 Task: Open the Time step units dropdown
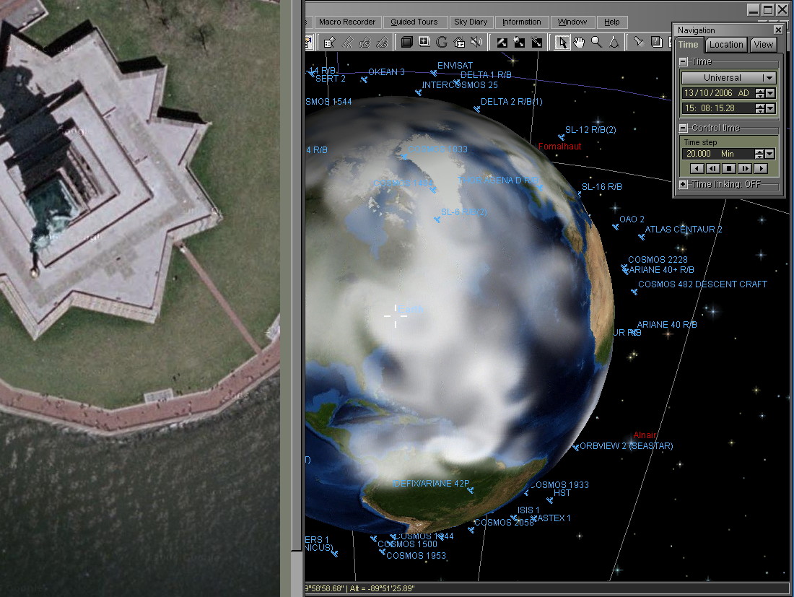770,154
